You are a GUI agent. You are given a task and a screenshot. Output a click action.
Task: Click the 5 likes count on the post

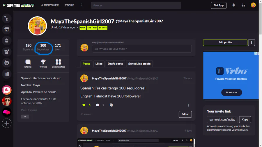pyautogui.click(x=90, y=105)
